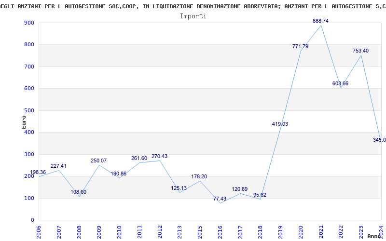Click the 77.43 data label

(x=220, y=199)
